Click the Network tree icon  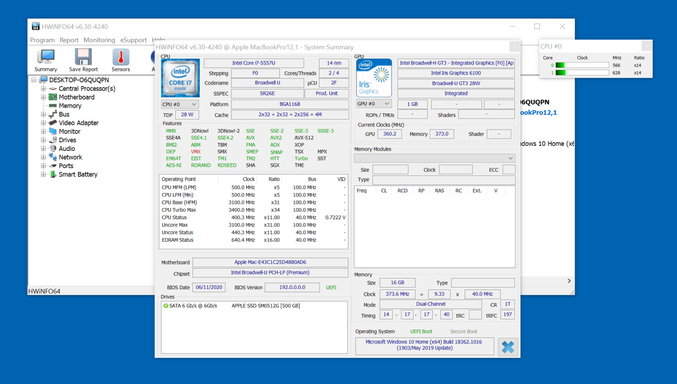click(53, 157)
